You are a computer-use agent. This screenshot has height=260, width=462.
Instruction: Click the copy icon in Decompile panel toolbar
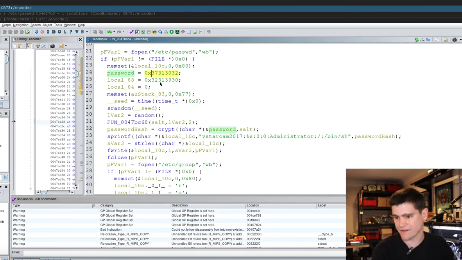437,39
